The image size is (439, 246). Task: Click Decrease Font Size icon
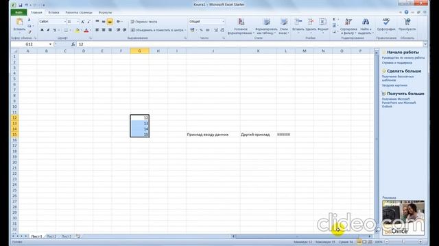click(x=88, y=21)
